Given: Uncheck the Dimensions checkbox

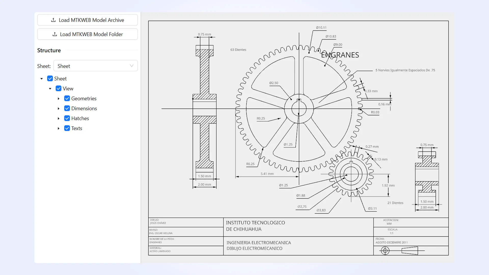Looking at the screenshot, I should pyautogui.click(x=67, y=108).
